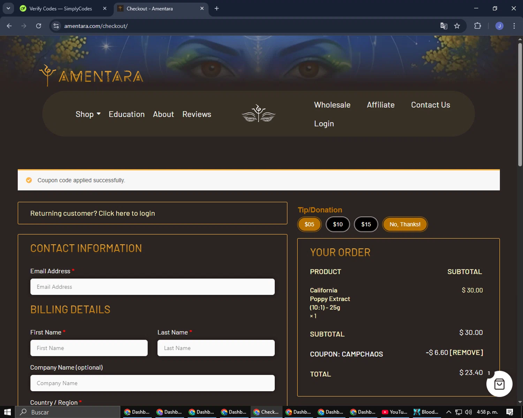The height and width of the screenshot is (418, 523).
Task: Click the California Poppy Extract product name
Action: click(x=330, y=299)
